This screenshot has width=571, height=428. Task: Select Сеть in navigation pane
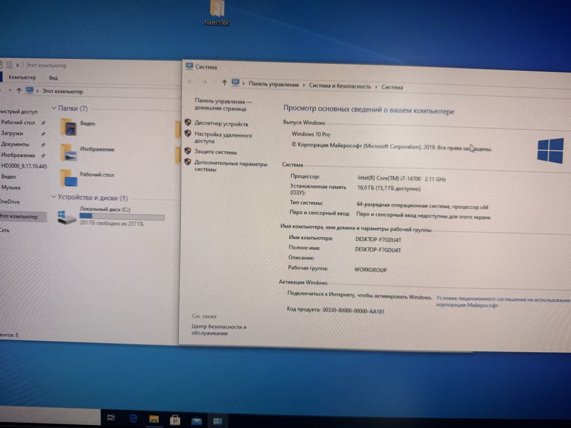5,230
